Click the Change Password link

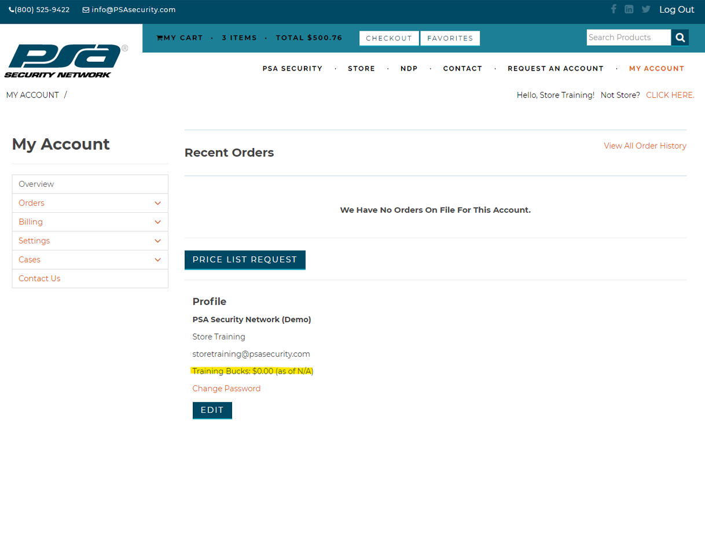[x=226, y=389]
